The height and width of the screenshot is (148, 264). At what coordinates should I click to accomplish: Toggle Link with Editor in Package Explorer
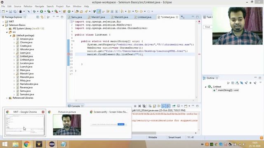click(42, 17)
